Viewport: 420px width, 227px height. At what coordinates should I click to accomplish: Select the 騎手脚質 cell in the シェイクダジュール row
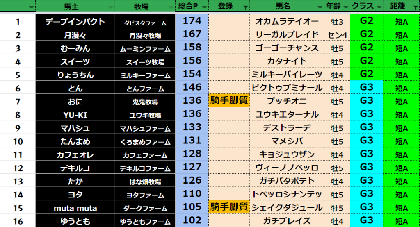point(229,207)
